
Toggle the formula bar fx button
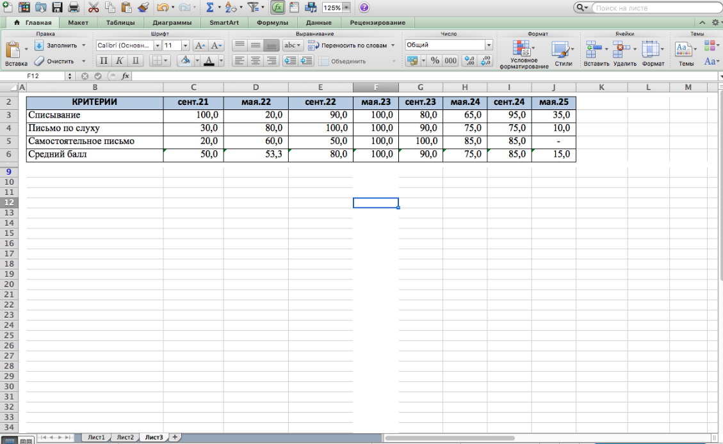(x=277, y=8)
